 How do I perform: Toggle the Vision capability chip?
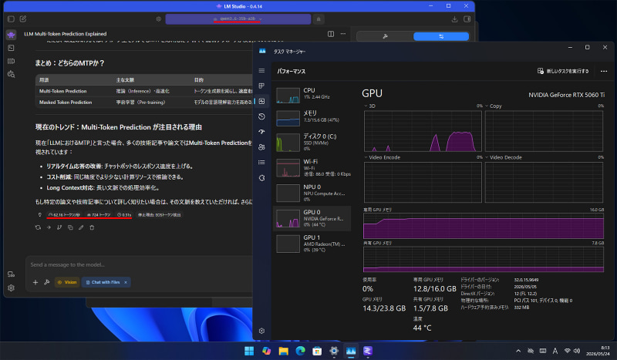(x=67, y=282)
